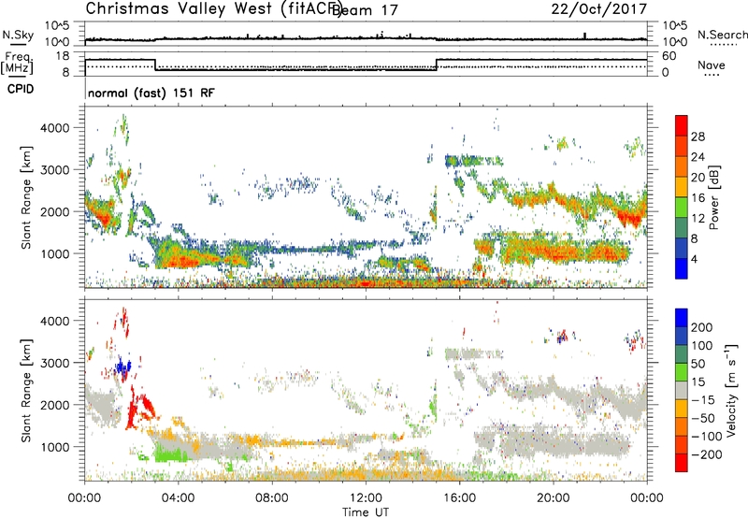Click the red bottom of the velocity colorbar
This screenshot has height=518, width=748.
pyautogui.click(x=682, y=463)
